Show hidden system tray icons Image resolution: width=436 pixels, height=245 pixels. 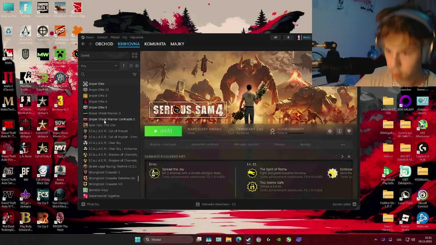tap(376, 240)
